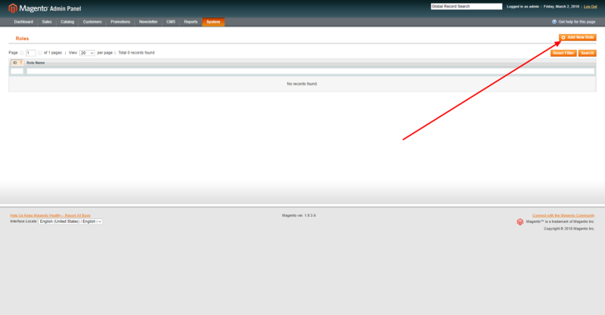Open the Reports menu
This screenshot has height=315, width=605.
[191, 22]
